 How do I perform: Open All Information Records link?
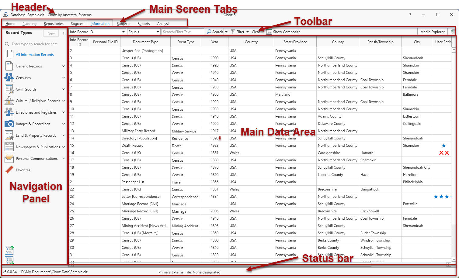35,55
